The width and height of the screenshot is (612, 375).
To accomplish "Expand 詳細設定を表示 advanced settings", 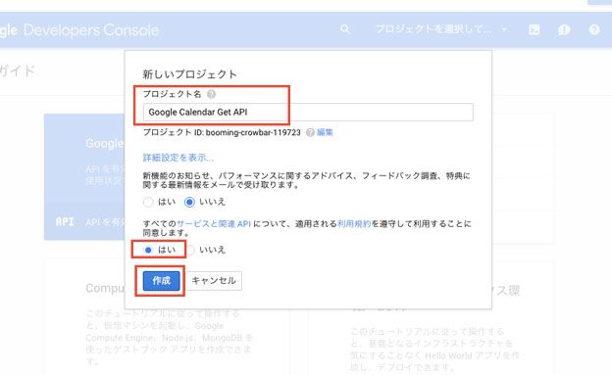I will pos(178,158).
